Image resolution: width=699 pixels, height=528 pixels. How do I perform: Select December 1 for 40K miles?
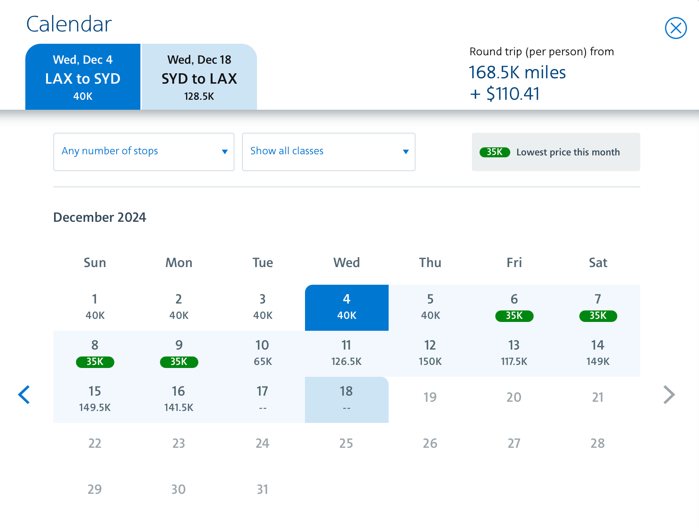tap(95, 307)
